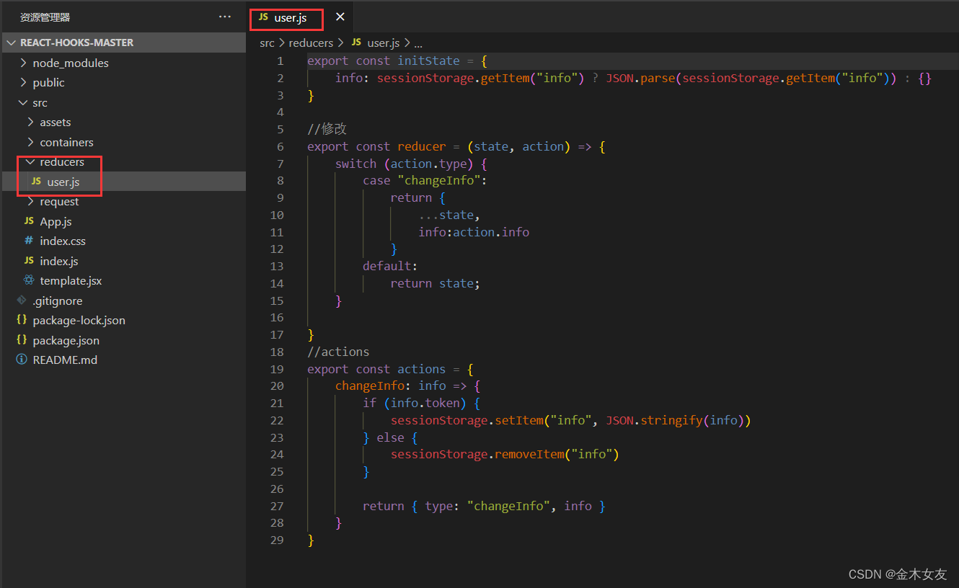Viewport: 959px width, 588px height.
Task: Click 'JSON.parse' on line 2
Action: point(640,78)
